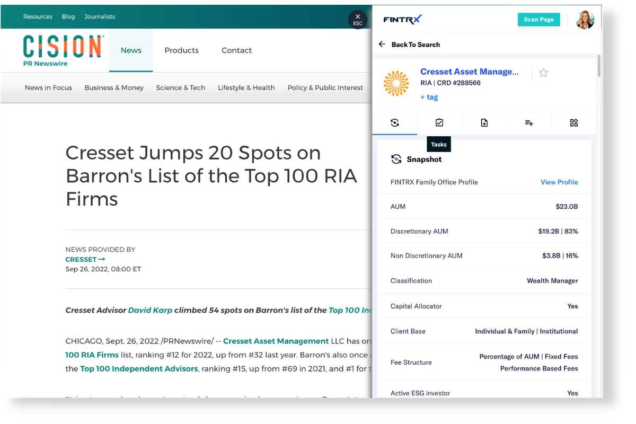636x424 pixels.
Task: Click the FINTRX logo
Action: pyautogui.click(x=403, y=20)
